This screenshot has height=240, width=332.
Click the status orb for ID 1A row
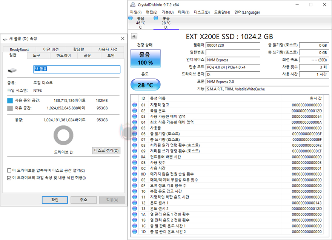point(135,214)
